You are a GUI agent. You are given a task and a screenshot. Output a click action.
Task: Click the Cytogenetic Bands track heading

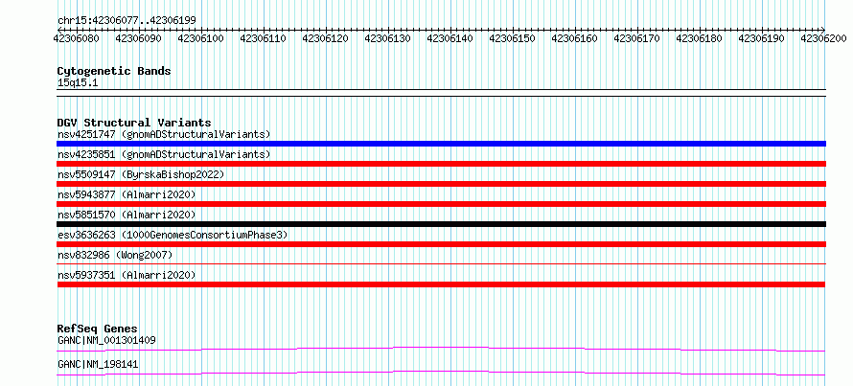coord(114,71)
